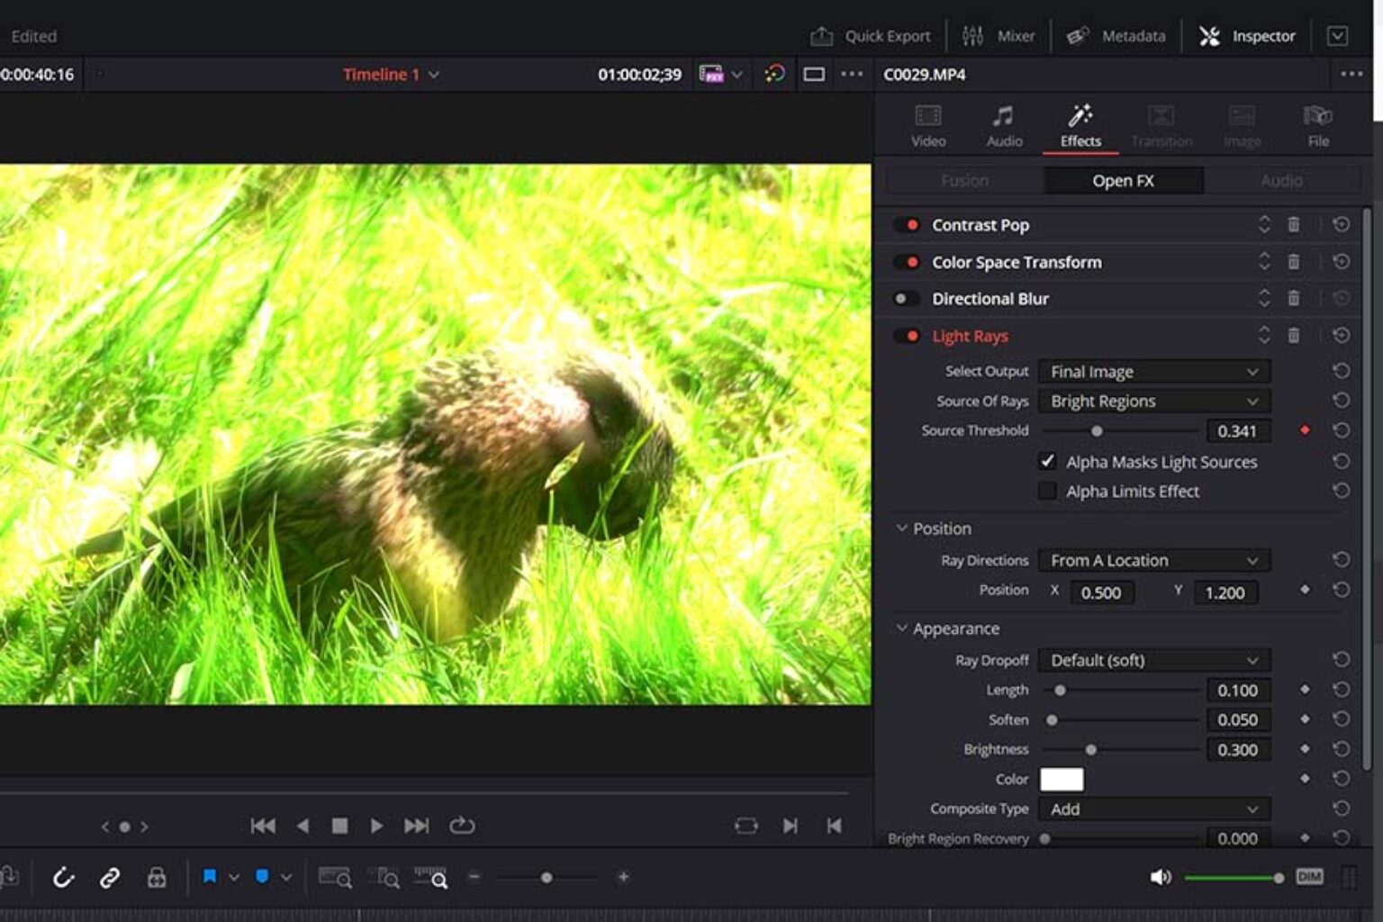Viewport: 1383px width, 922px height.
Task: Mute audio using the speaker icon
Action: [x=1161, y=877]
